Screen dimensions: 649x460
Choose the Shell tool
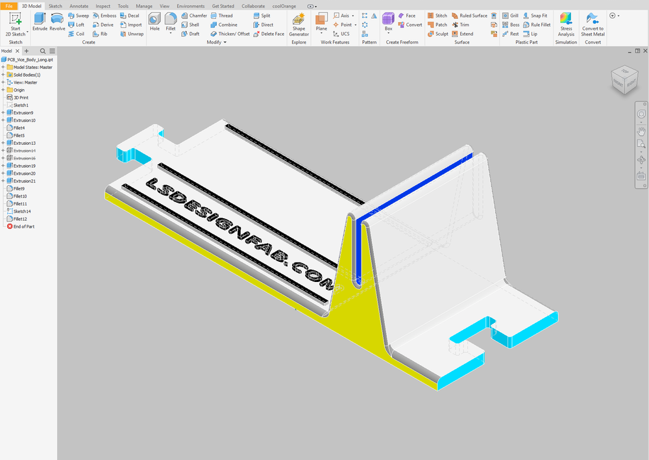(x=190, y=25)
